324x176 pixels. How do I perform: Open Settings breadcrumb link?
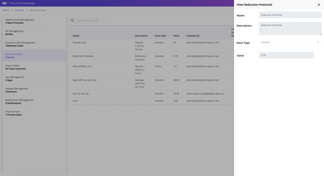tap(19, 10)
